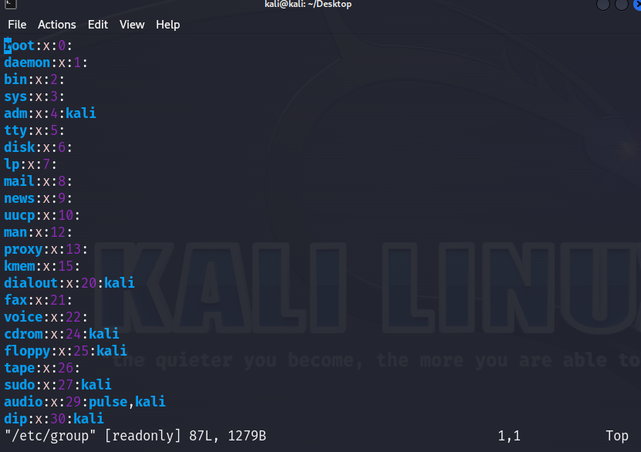Viewport: 641px width, 452px height.
Task: Click the window title kali@kali: ~/Desktop
Action: (308, 4)
